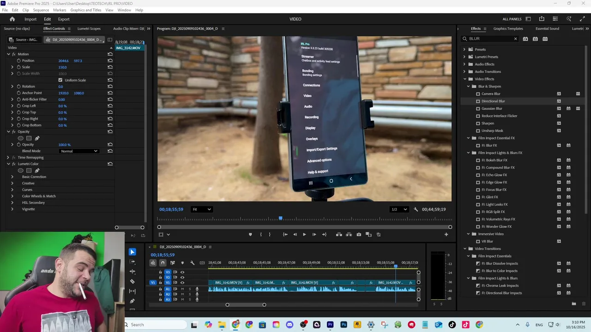Open the TikTok icon in the taskbar
This screenshot has height=332, width=591.
pyautogui.click(x=452, y=325)
